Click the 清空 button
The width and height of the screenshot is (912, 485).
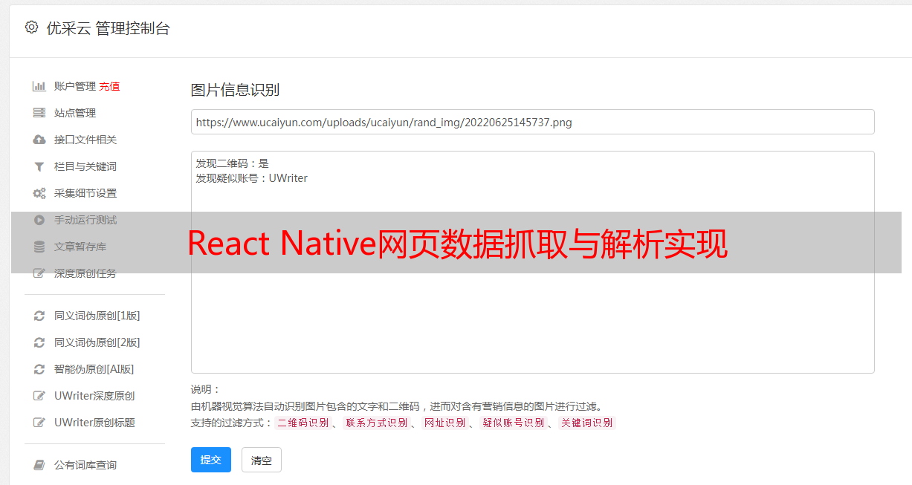[x=262, y=460]
